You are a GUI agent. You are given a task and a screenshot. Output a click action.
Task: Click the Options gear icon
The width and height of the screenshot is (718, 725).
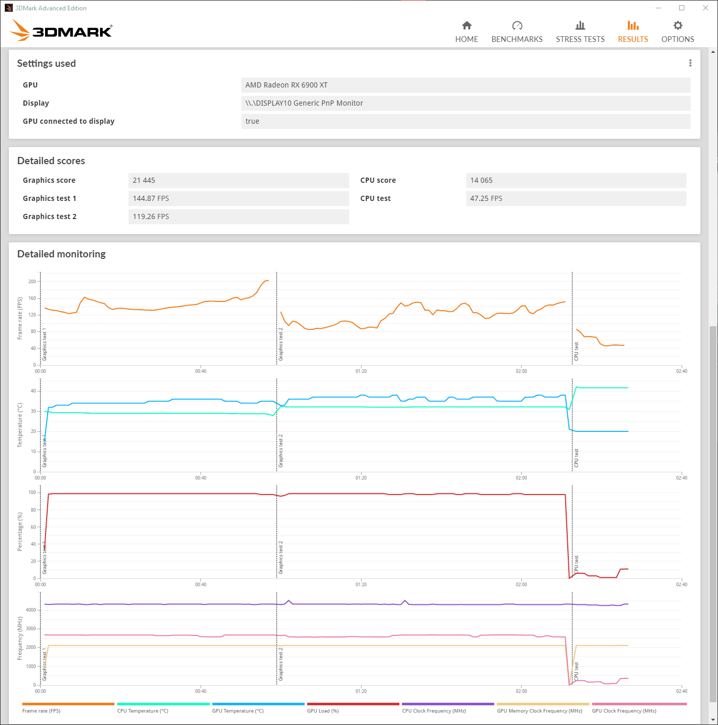click(x=678, y=25)
